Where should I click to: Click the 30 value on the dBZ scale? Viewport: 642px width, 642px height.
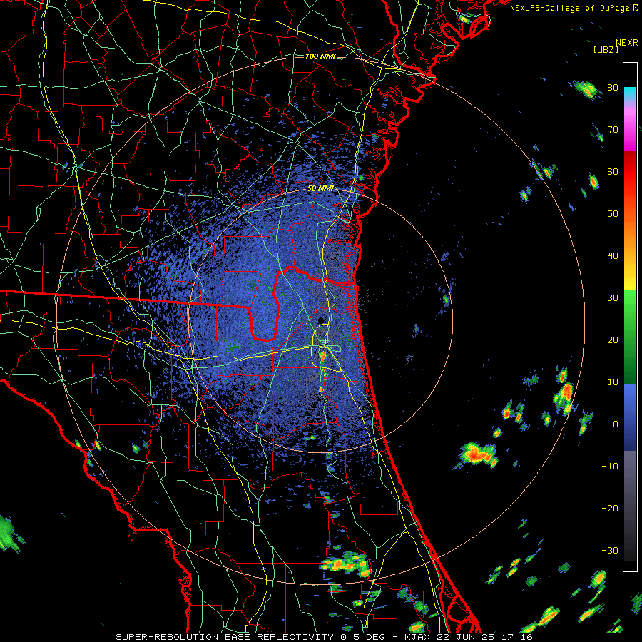613,297
